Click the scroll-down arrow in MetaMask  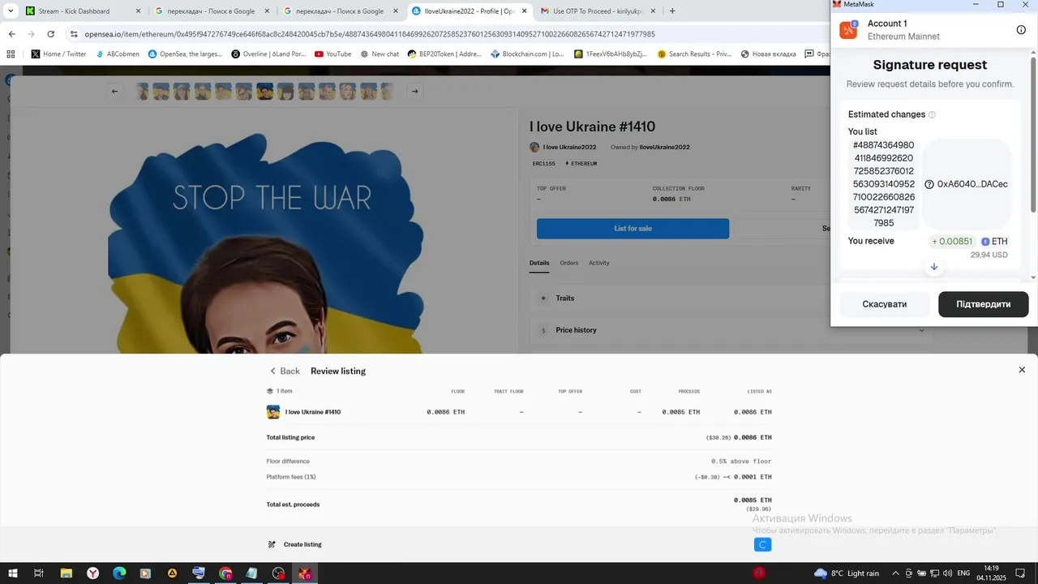934,267
